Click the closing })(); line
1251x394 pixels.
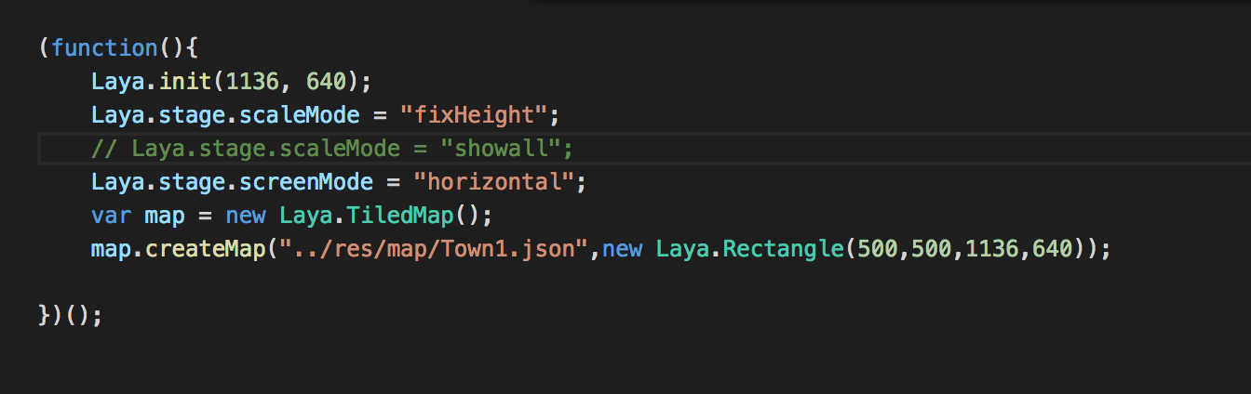[71, 316]
